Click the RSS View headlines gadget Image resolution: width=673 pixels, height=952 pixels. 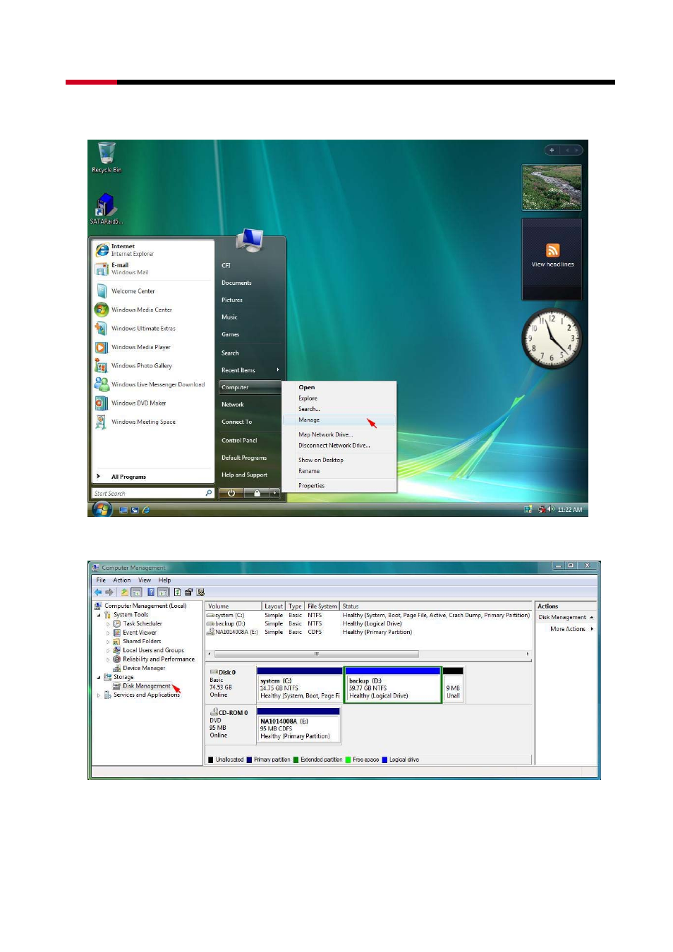552,259
